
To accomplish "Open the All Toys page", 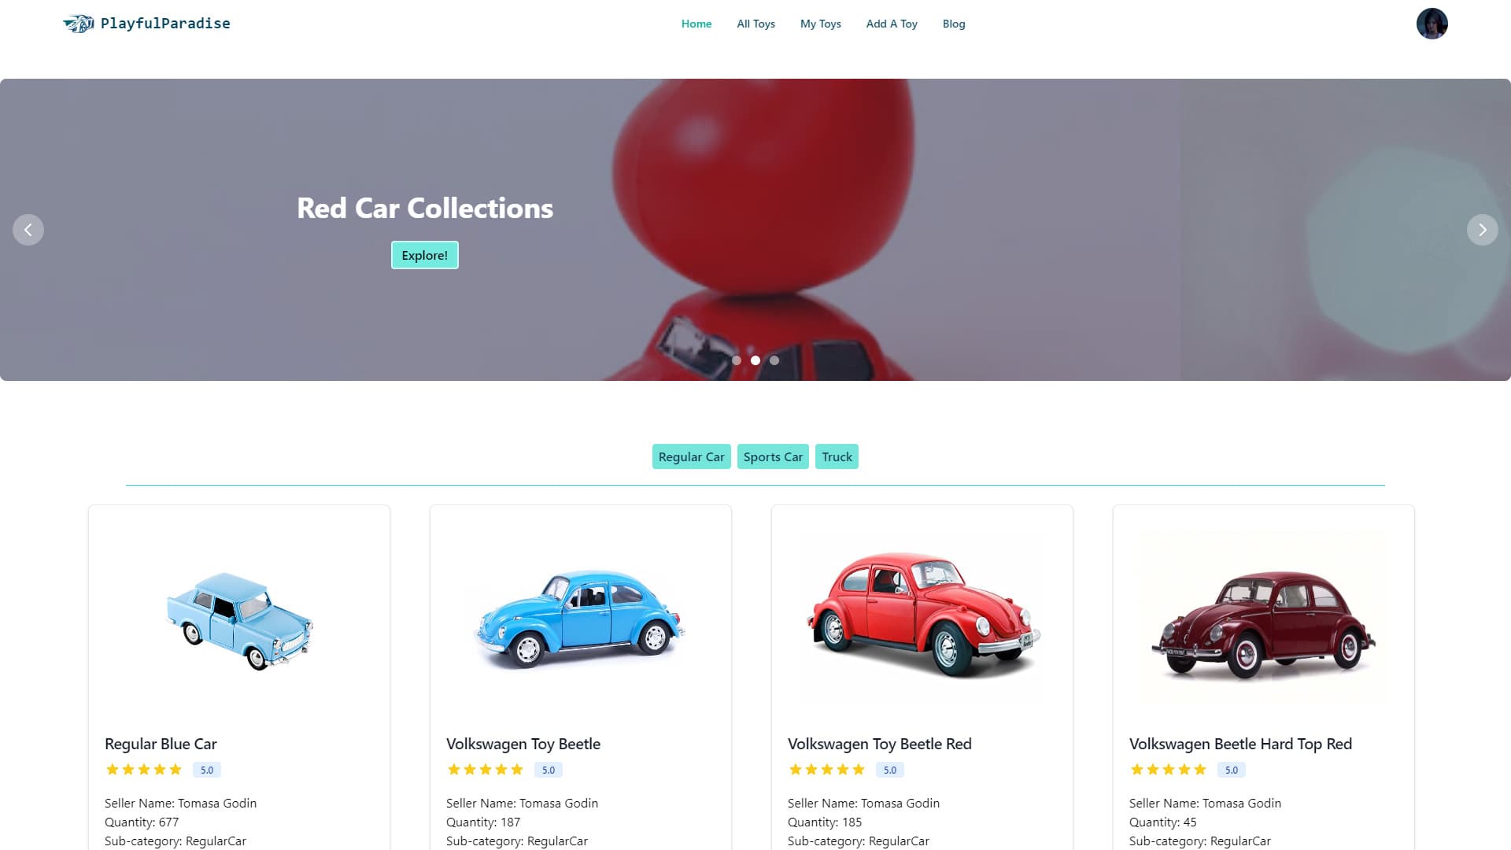I will [x=755, y=24].
